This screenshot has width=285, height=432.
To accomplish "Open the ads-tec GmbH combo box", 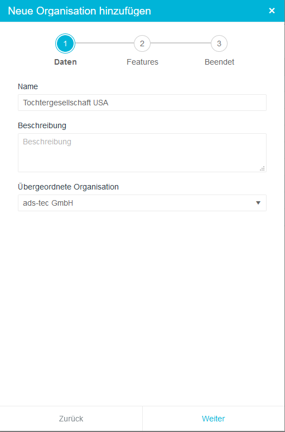I will click(x=142, y=203).
